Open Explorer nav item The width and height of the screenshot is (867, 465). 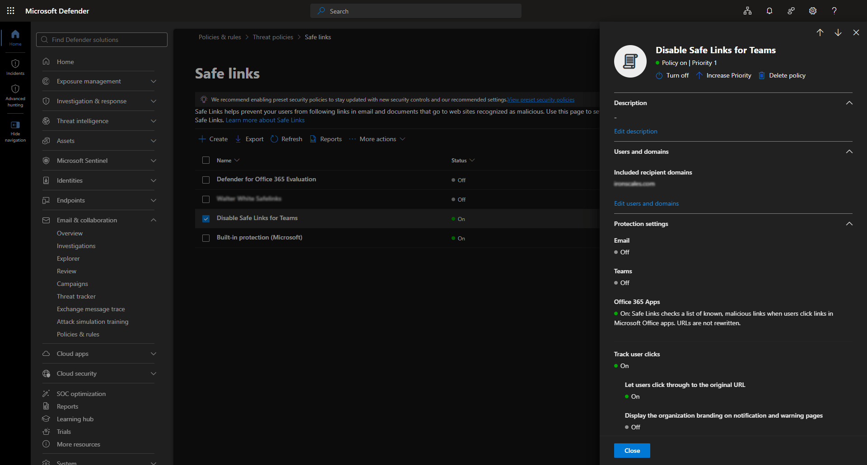tap(68, 258)
